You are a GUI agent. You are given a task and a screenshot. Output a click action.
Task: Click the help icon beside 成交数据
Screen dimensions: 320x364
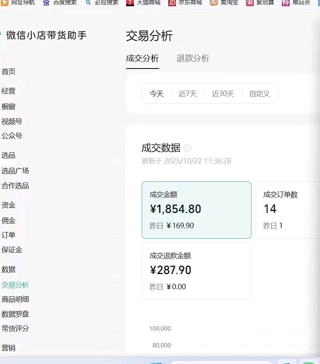[188, 148]
